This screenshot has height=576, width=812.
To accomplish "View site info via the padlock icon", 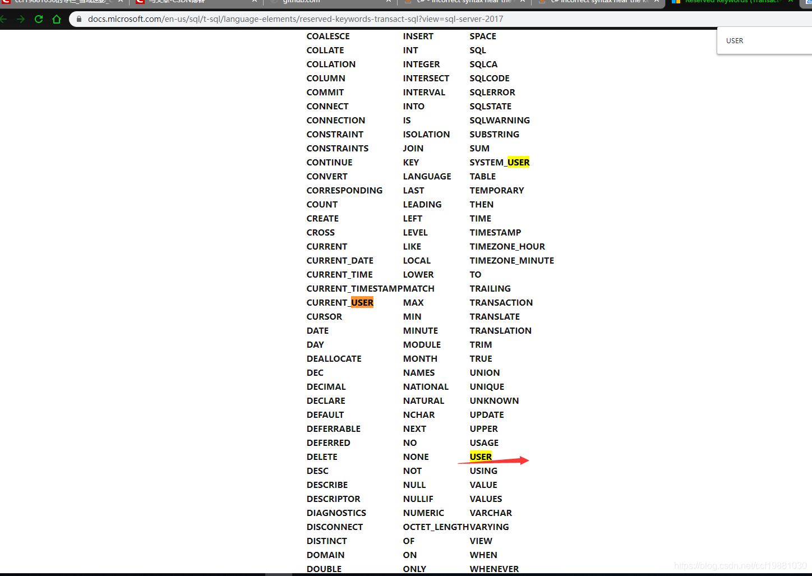I will tap(79, 19).
